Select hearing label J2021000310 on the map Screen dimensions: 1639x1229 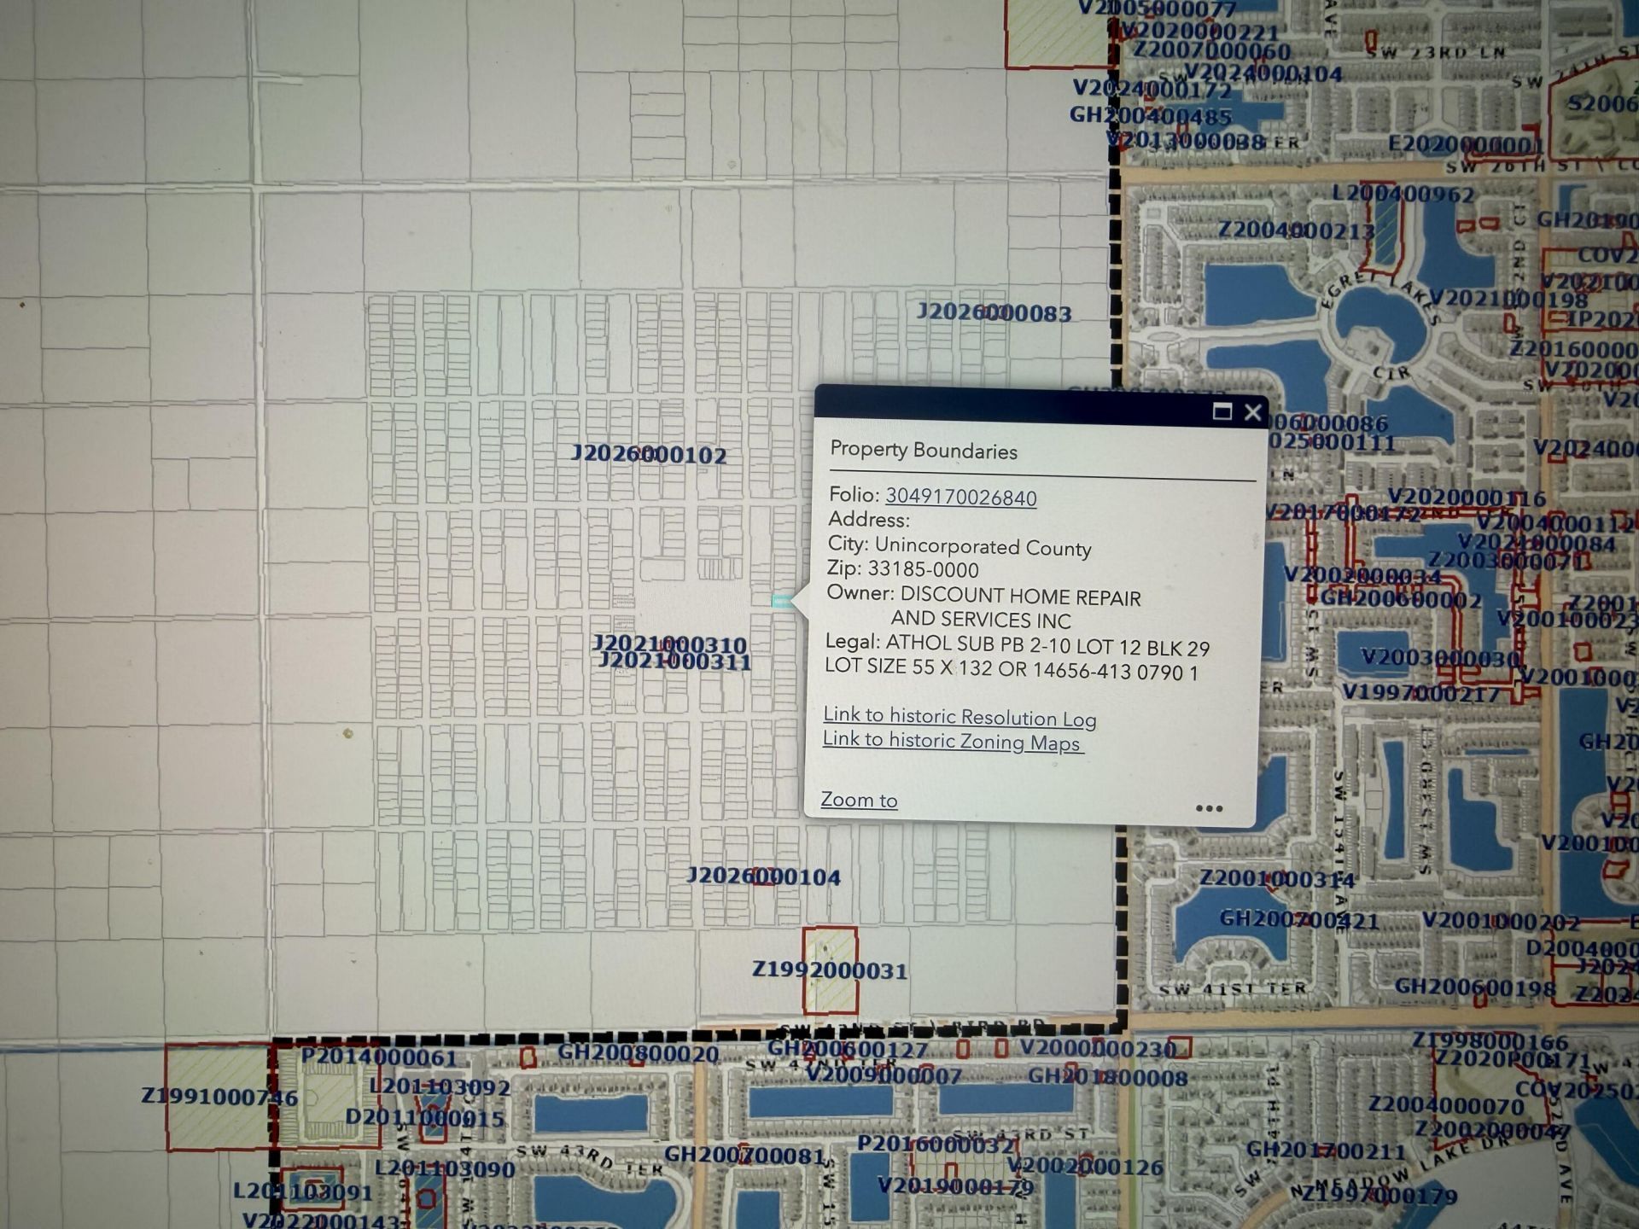pos(669,644)
